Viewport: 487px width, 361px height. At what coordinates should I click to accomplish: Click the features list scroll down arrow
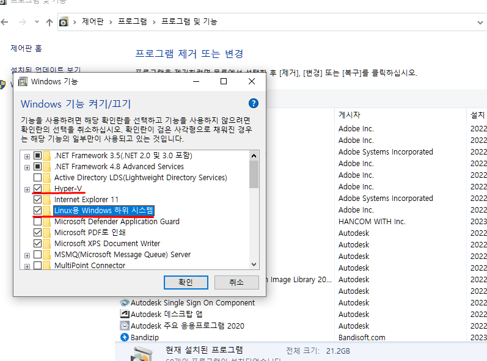point(254,264)
